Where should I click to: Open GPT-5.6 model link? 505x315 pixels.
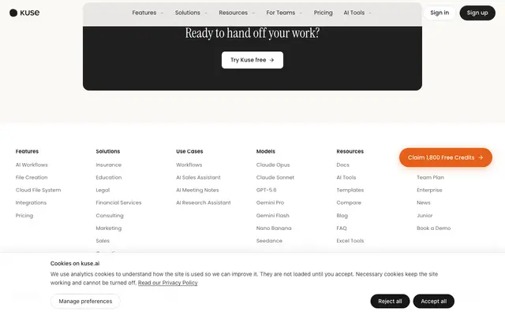pos(267,191)
